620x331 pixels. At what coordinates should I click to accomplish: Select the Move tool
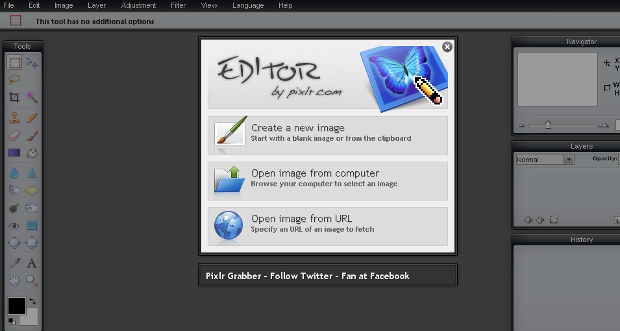[32, 62]
